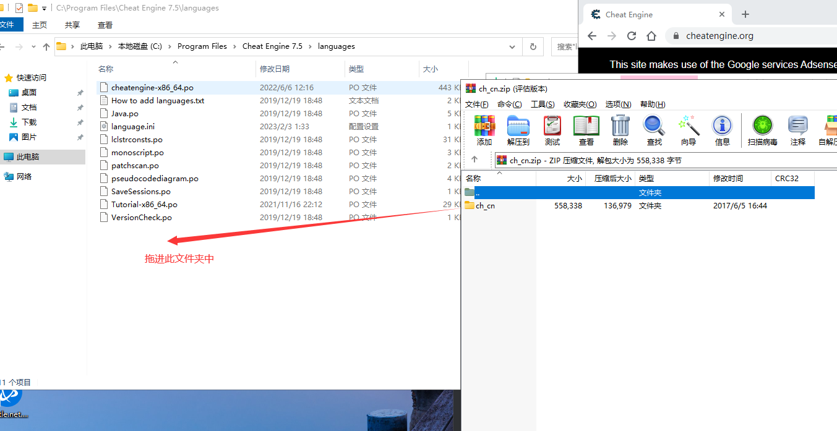Screen dimensions: 837x431
Task: Select How to add languages.txt file
Action: click(158, 101)
